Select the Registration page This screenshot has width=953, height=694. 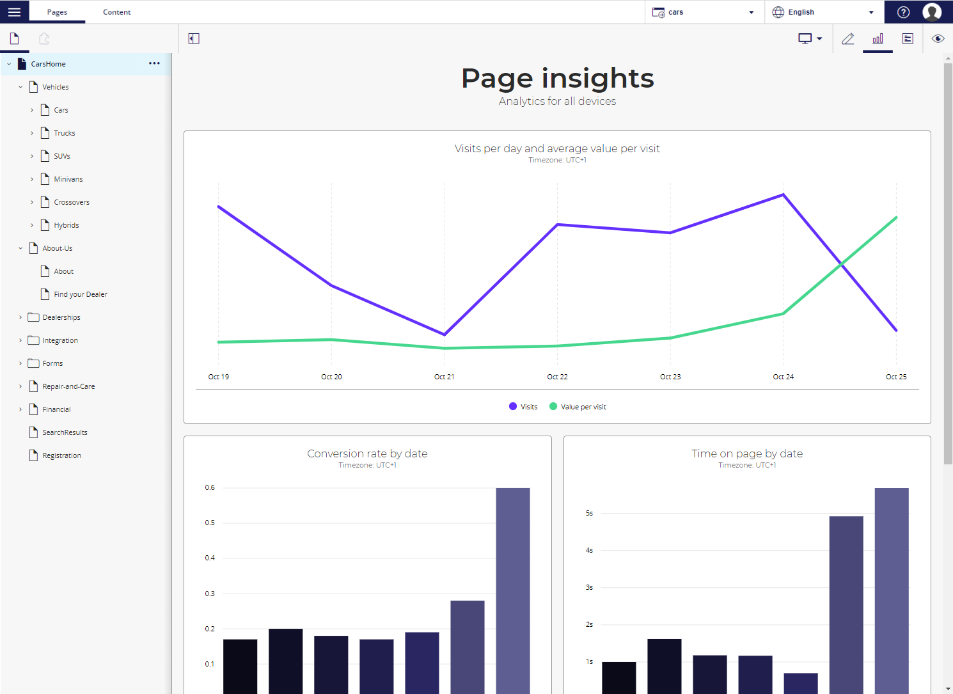[61, 455]
